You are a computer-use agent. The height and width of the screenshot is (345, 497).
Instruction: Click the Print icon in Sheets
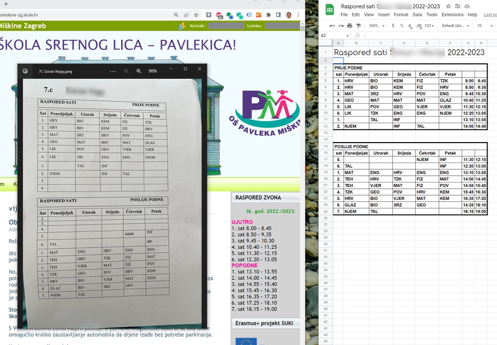click(350, 26)
